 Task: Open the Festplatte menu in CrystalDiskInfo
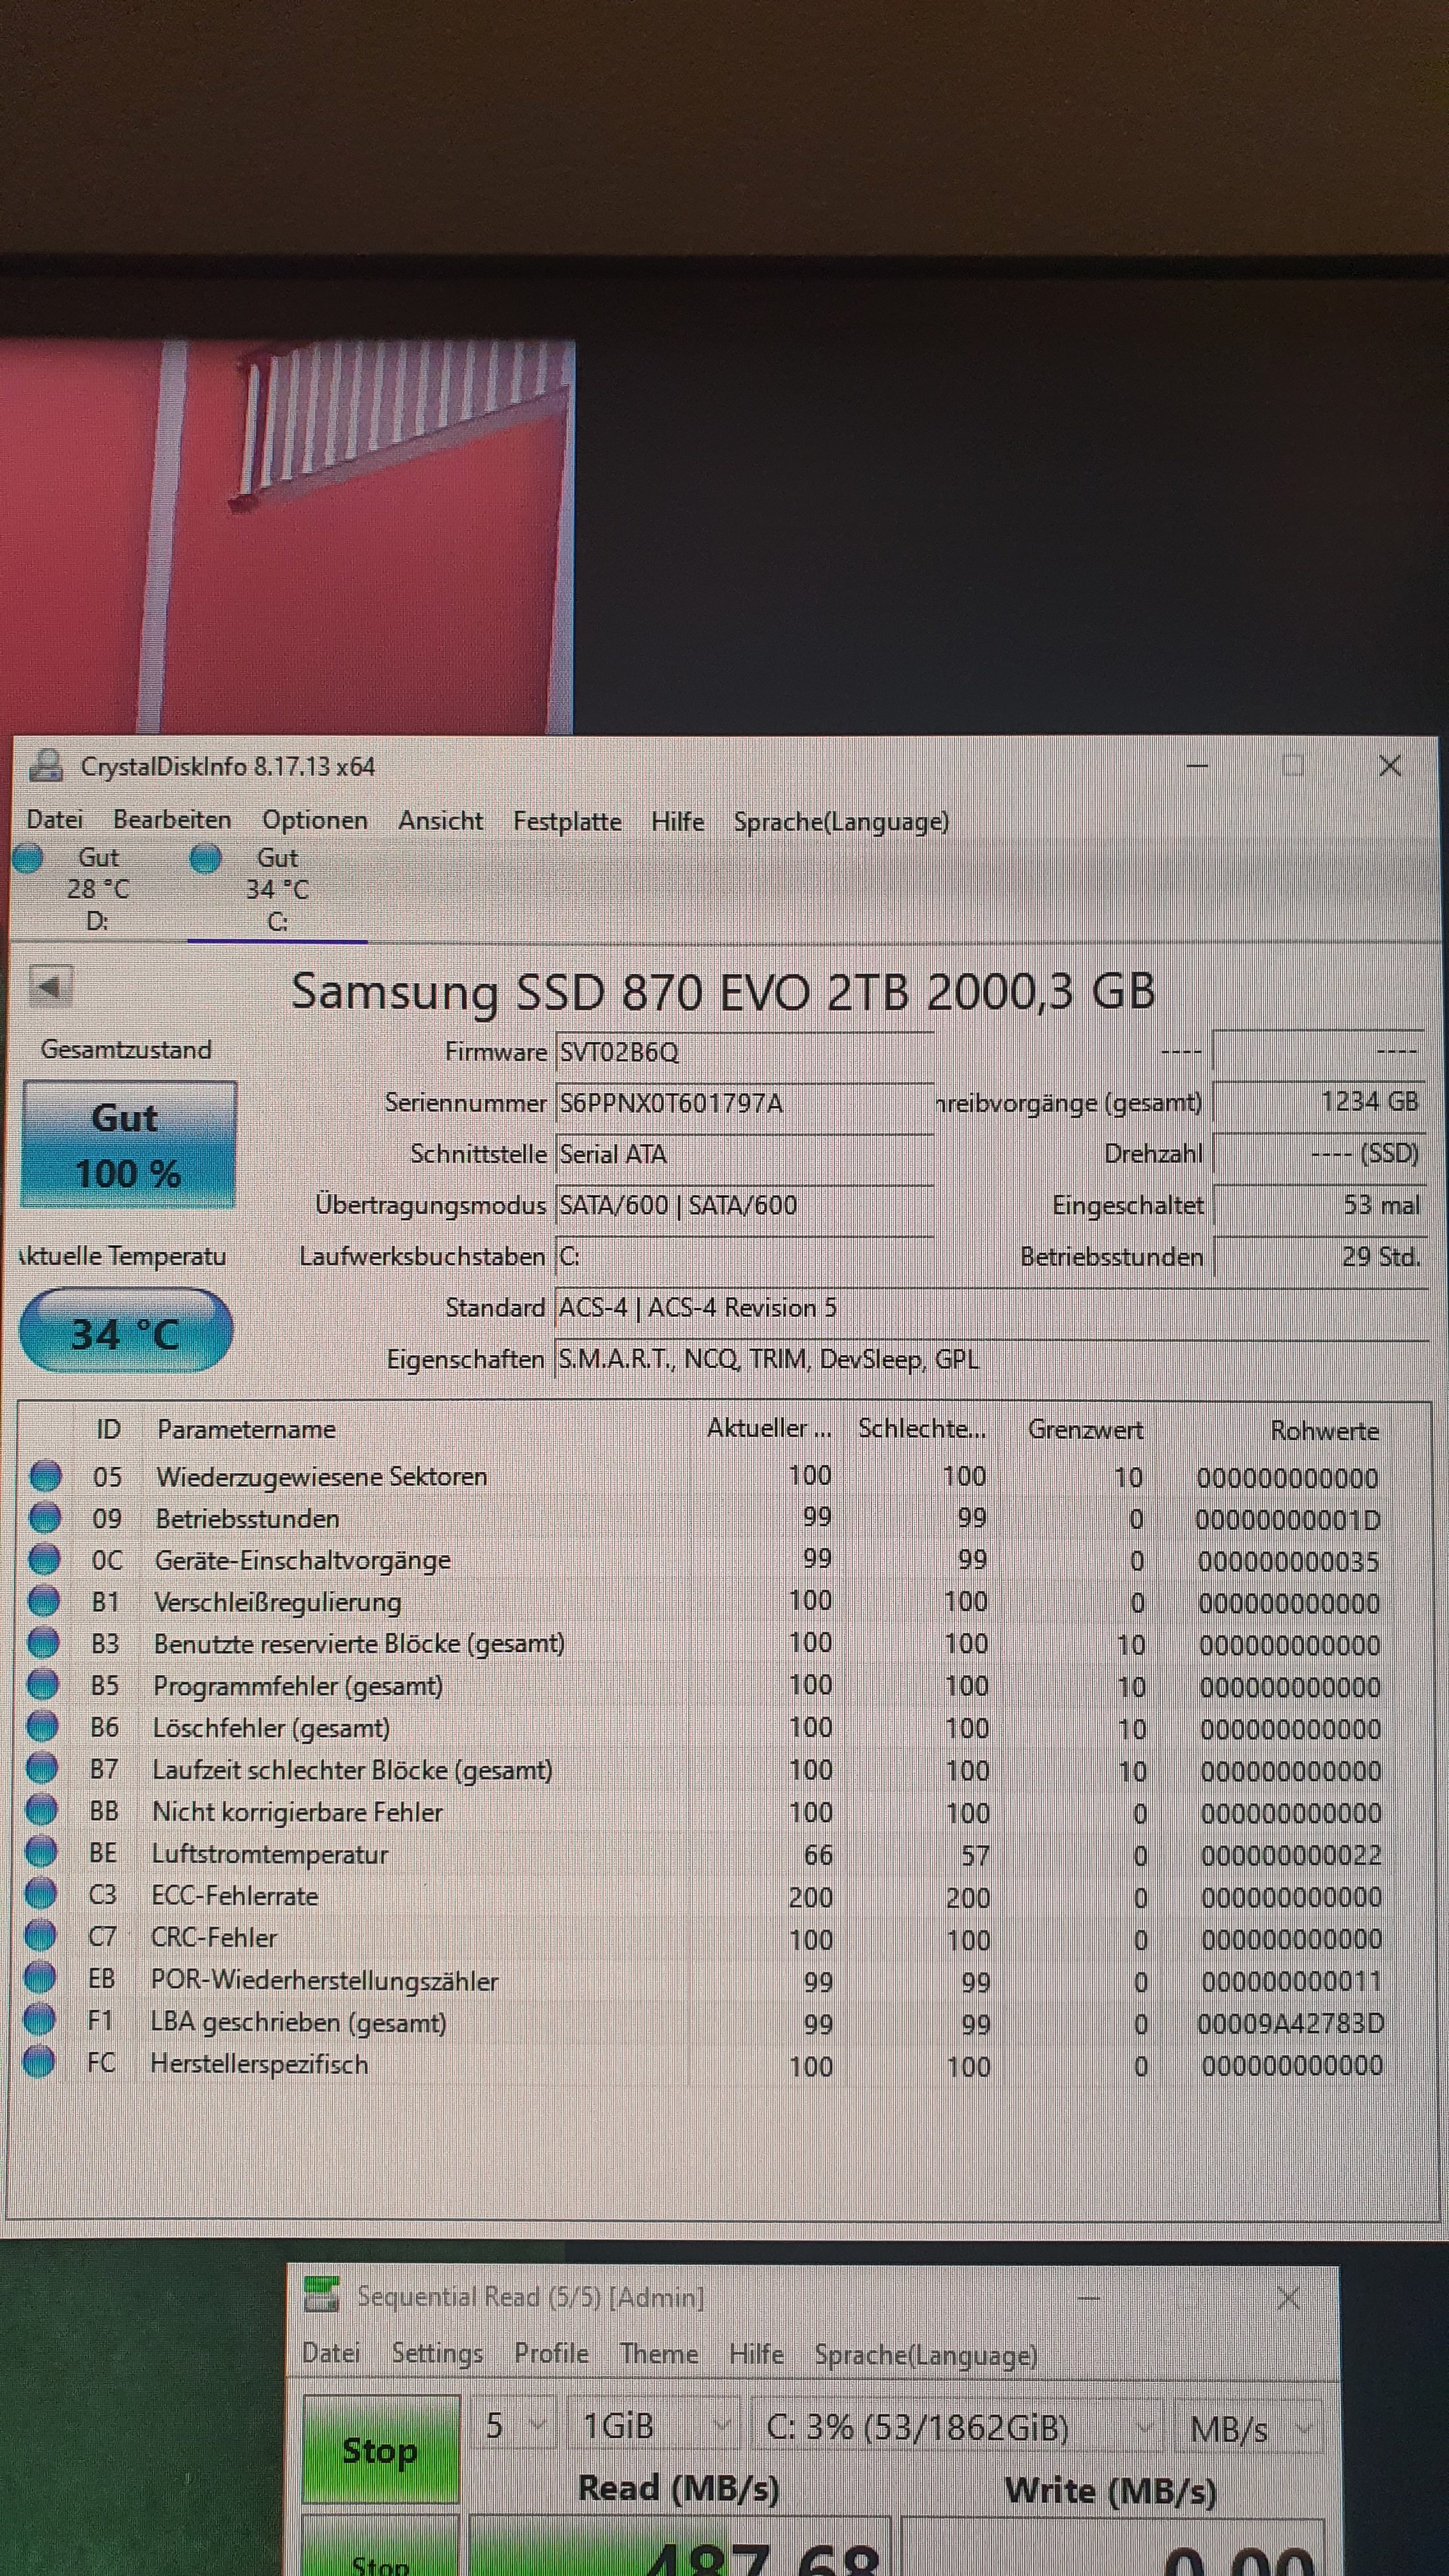pyautogui.click(x=567, y=821)
